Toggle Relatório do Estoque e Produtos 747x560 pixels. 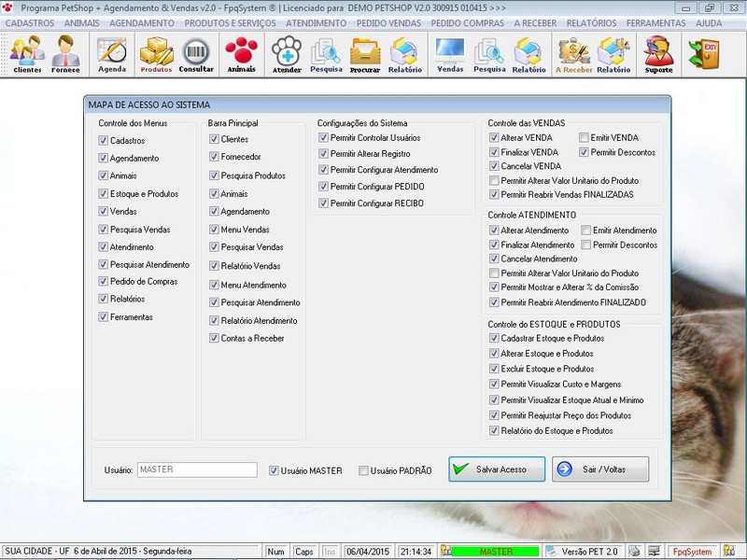click(x=494, y=431)
